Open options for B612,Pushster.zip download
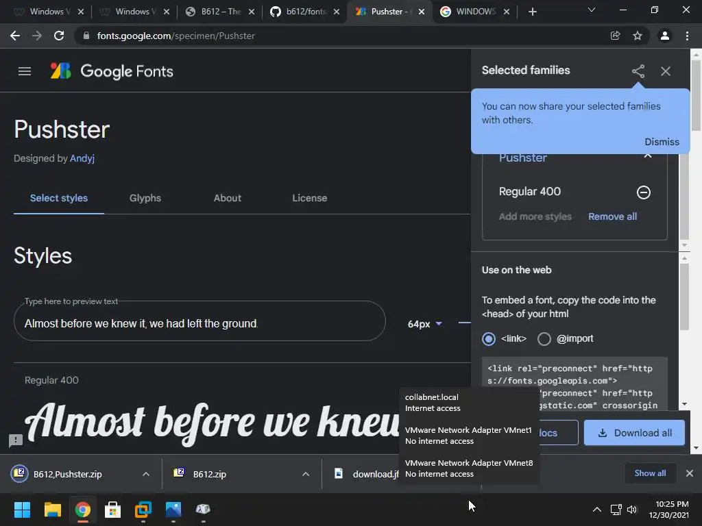 [146, 474]
